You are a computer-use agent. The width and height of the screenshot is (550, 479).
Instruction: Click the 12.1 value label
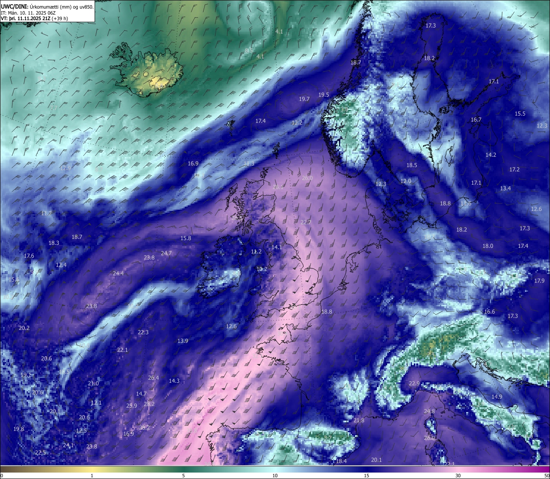point(96,403)
